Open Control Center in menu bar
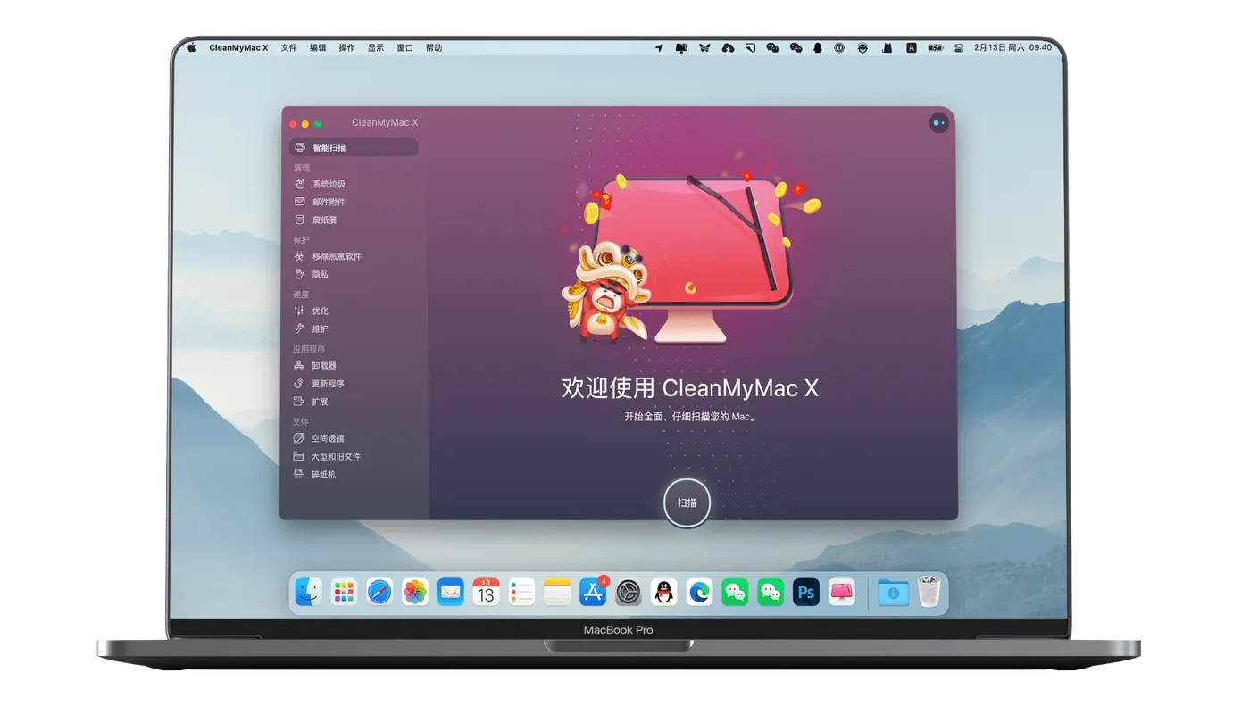1250x706 pixels. click(x=960, y=48)
